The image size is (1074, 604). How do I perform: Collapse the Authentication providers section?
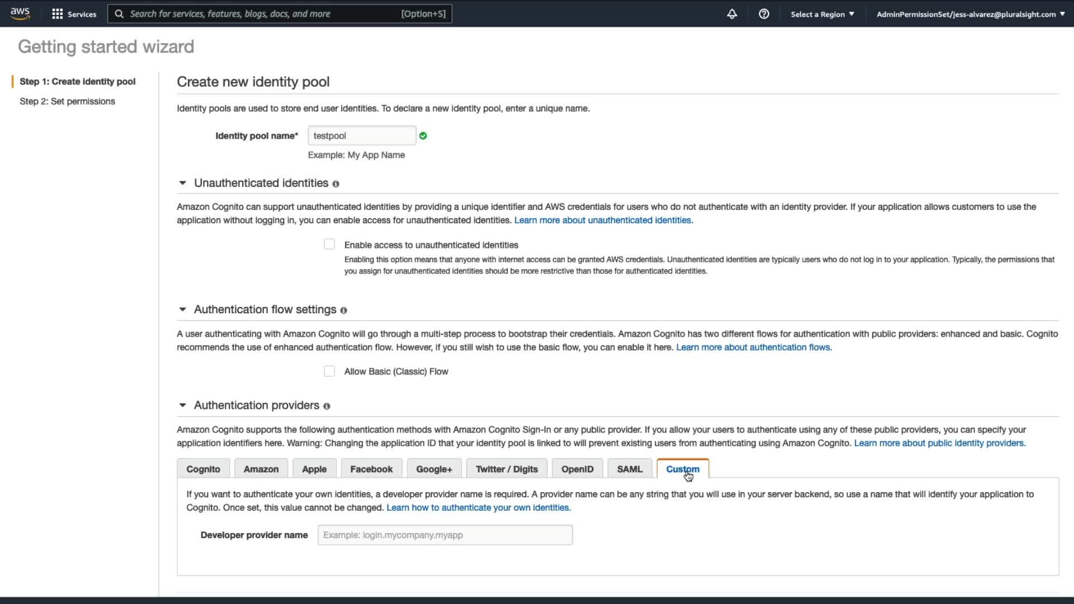point(182,405)
